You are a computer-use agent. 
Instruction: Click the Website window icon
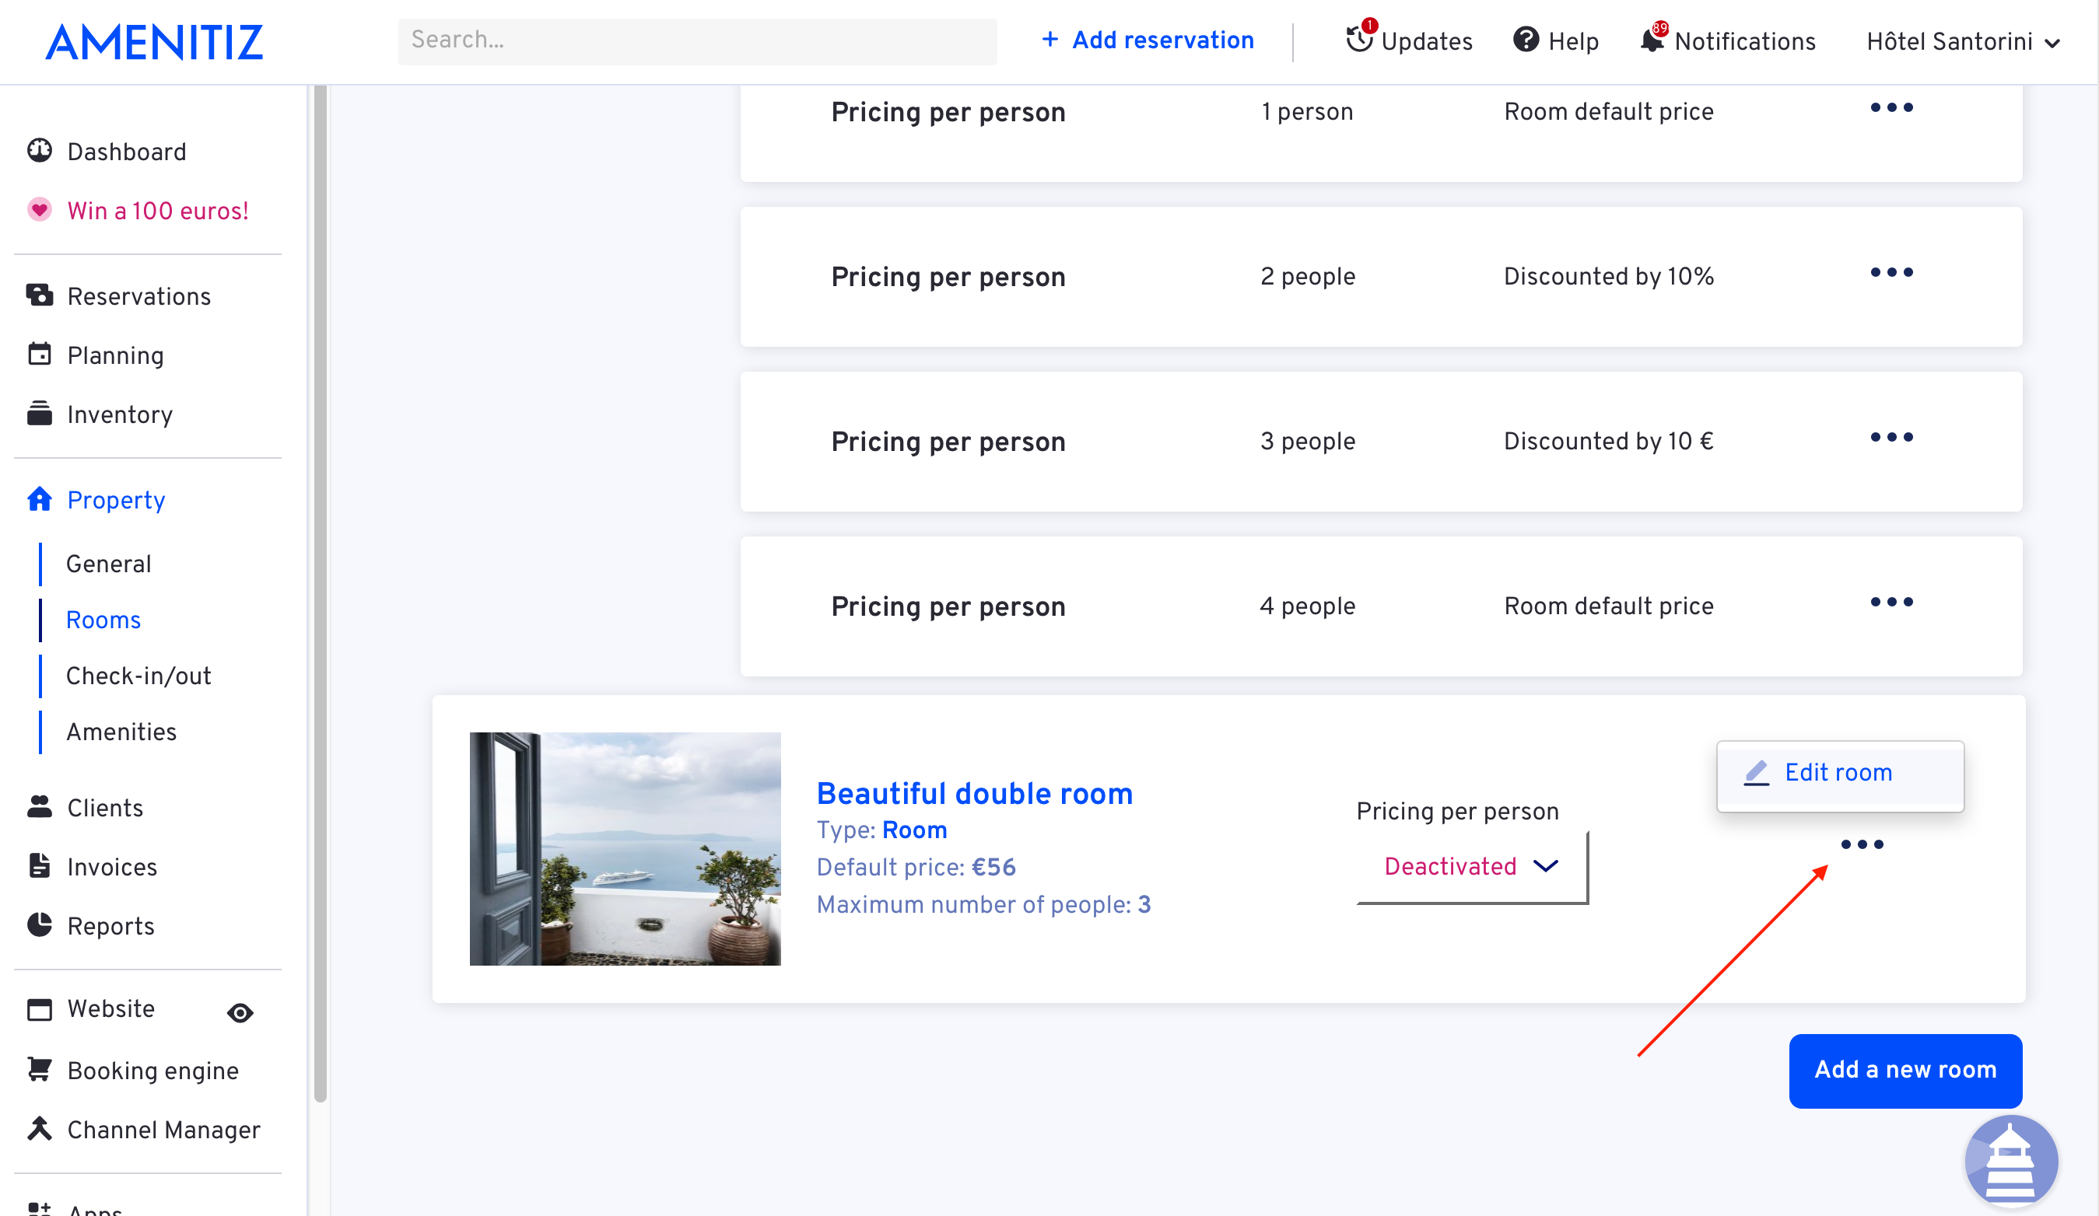(x=39, y=1010)
